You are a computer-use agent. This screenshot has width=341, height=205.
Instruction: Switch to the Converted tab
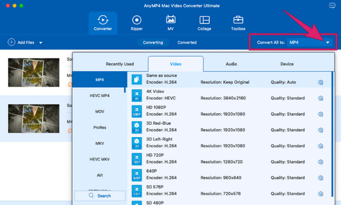187,42
